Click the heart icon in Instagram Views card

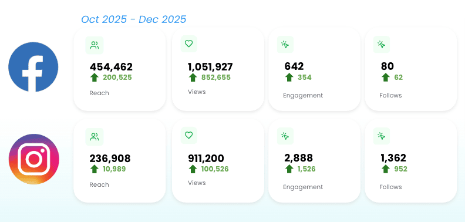point(189,135)
